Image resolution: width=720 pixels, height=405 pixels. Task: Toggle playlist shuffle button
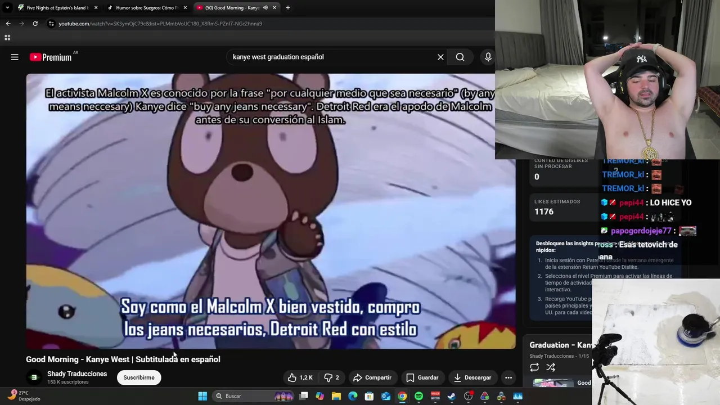[x=551, y=367]
